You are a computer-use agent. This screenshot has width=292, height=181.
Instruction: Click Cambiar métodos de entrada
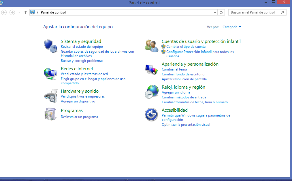184,97
